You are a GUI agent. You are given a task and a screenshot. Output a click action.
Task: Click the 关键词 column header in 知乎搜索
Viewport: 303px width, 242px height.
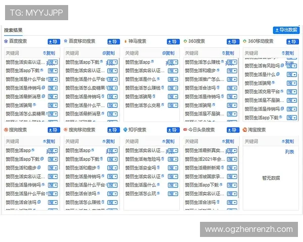click(132, 142)
